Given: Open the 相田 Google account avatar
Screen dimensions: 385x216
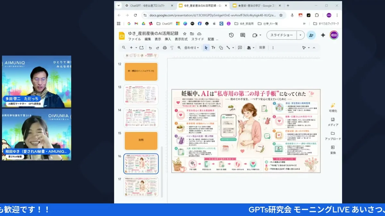Looking at the screenshot, I should [334, 35].
